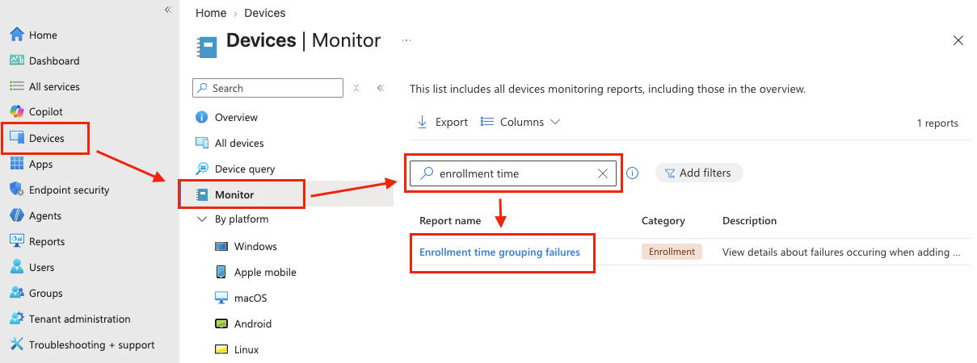
Task: Open Reports in the sidebar
Action: pyautogui.click(x=47, y=241)
